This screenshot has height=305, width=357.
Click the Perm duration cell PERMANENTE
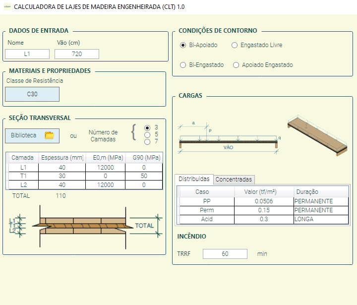[x=321, y=210]
